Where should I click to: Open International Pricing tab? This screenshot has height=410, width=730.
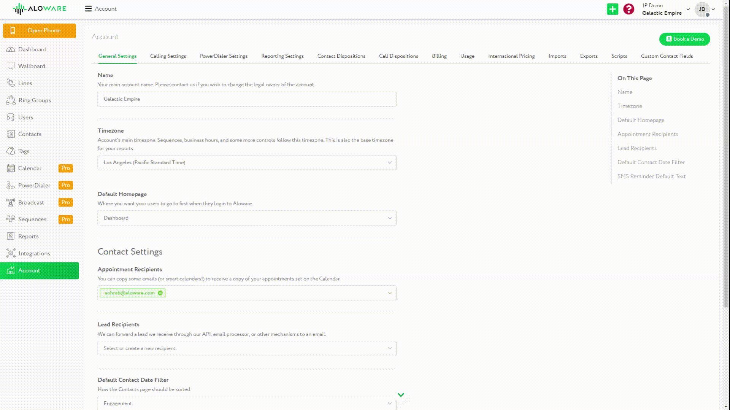[x=511, y=56]
